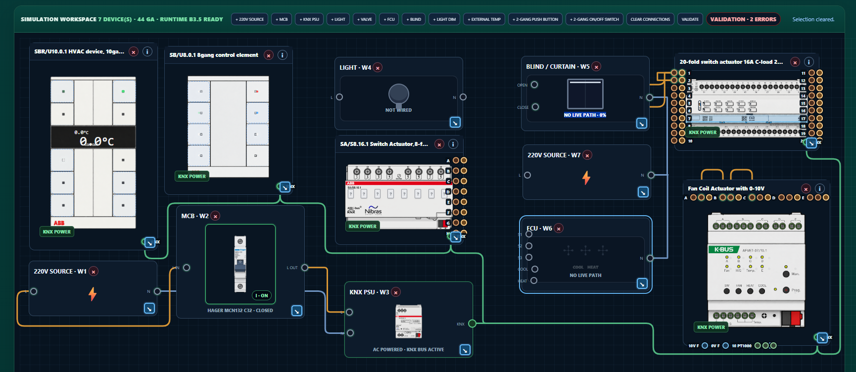Remove the Fan Coil Actuator card
This screenshot has height=372, width=856.
(x=806, y=188)
